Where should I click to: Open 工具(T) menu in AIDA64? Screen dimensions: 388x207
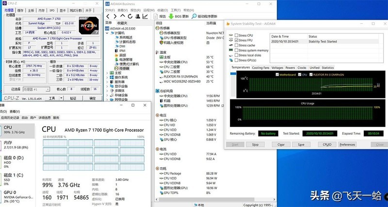pos(176,10)
